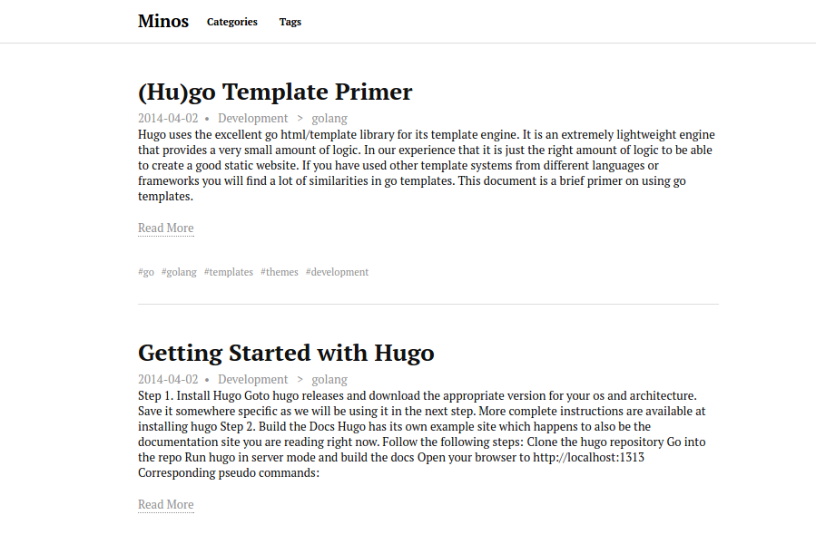Open Getting Started with Hugo post title
This screenshot has width=816, height=544.
pyautogui.click(x=286, y=353)
